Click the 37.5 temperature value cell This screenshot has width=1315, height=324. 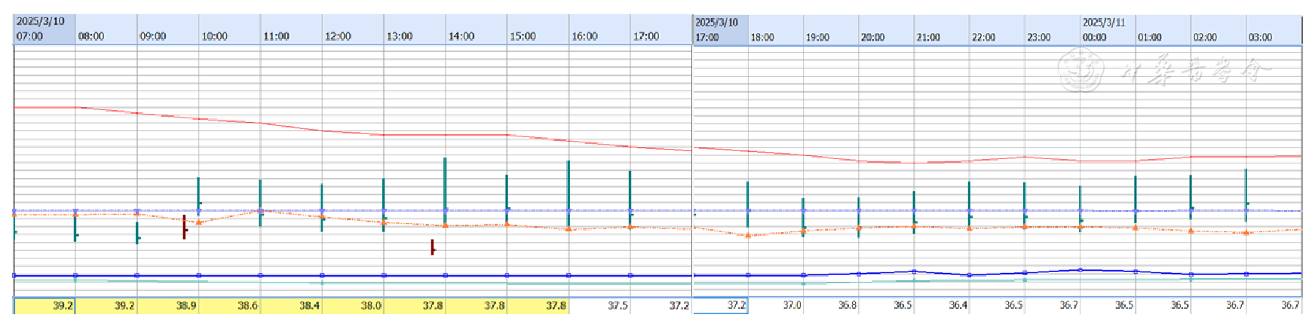[599, 306]
